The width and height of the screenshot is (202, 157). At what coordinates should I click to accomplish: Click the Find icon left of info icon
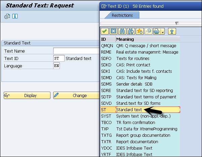[7, 17]
